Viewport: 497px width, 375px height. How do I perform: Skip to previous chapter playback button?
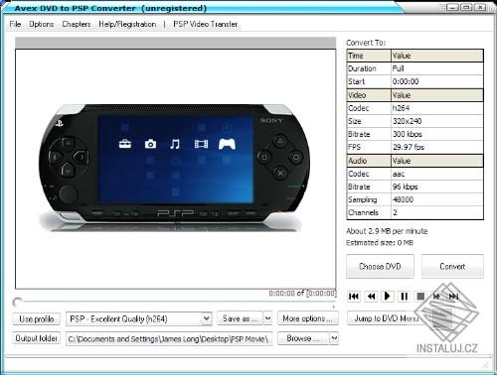pos(354,296)
